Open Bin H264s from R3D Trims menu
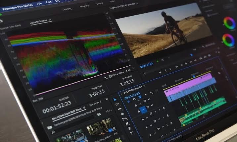Screen dimensions: 237x142 [x=84, y=108]
